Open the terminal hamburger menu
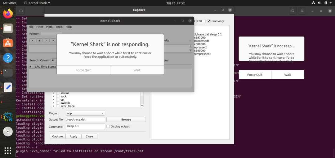Screen dimensions: 335x158 tap(302, 10)
